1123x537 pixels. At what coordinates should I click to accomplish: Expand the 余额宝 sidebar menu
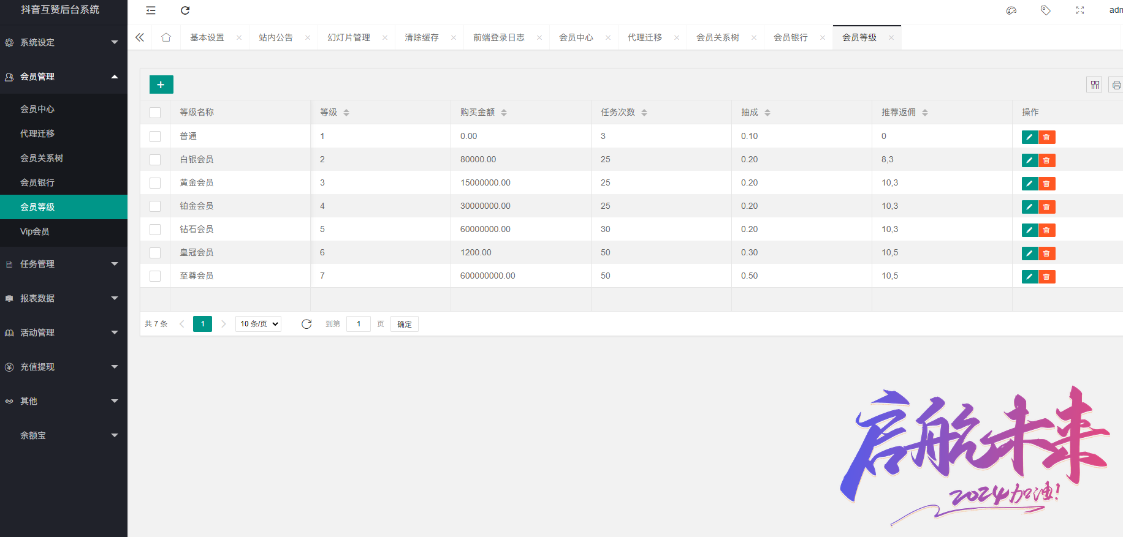click(64, 435)
